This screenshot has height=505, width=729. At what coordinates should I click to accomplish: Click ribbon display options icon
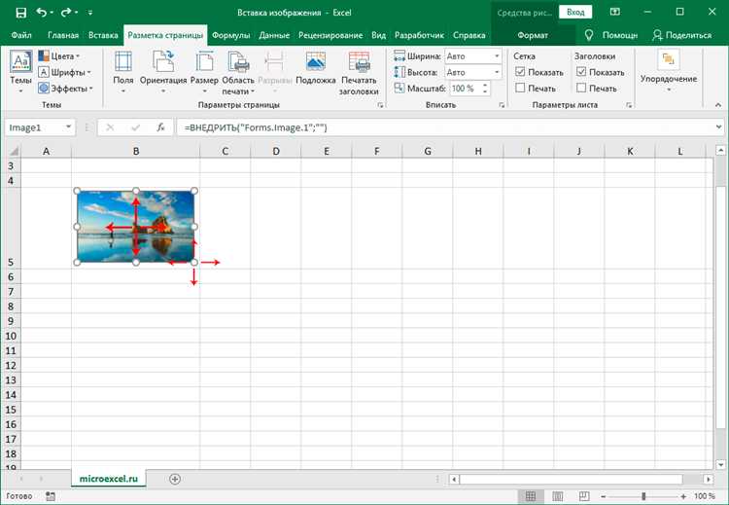point(615,12)
